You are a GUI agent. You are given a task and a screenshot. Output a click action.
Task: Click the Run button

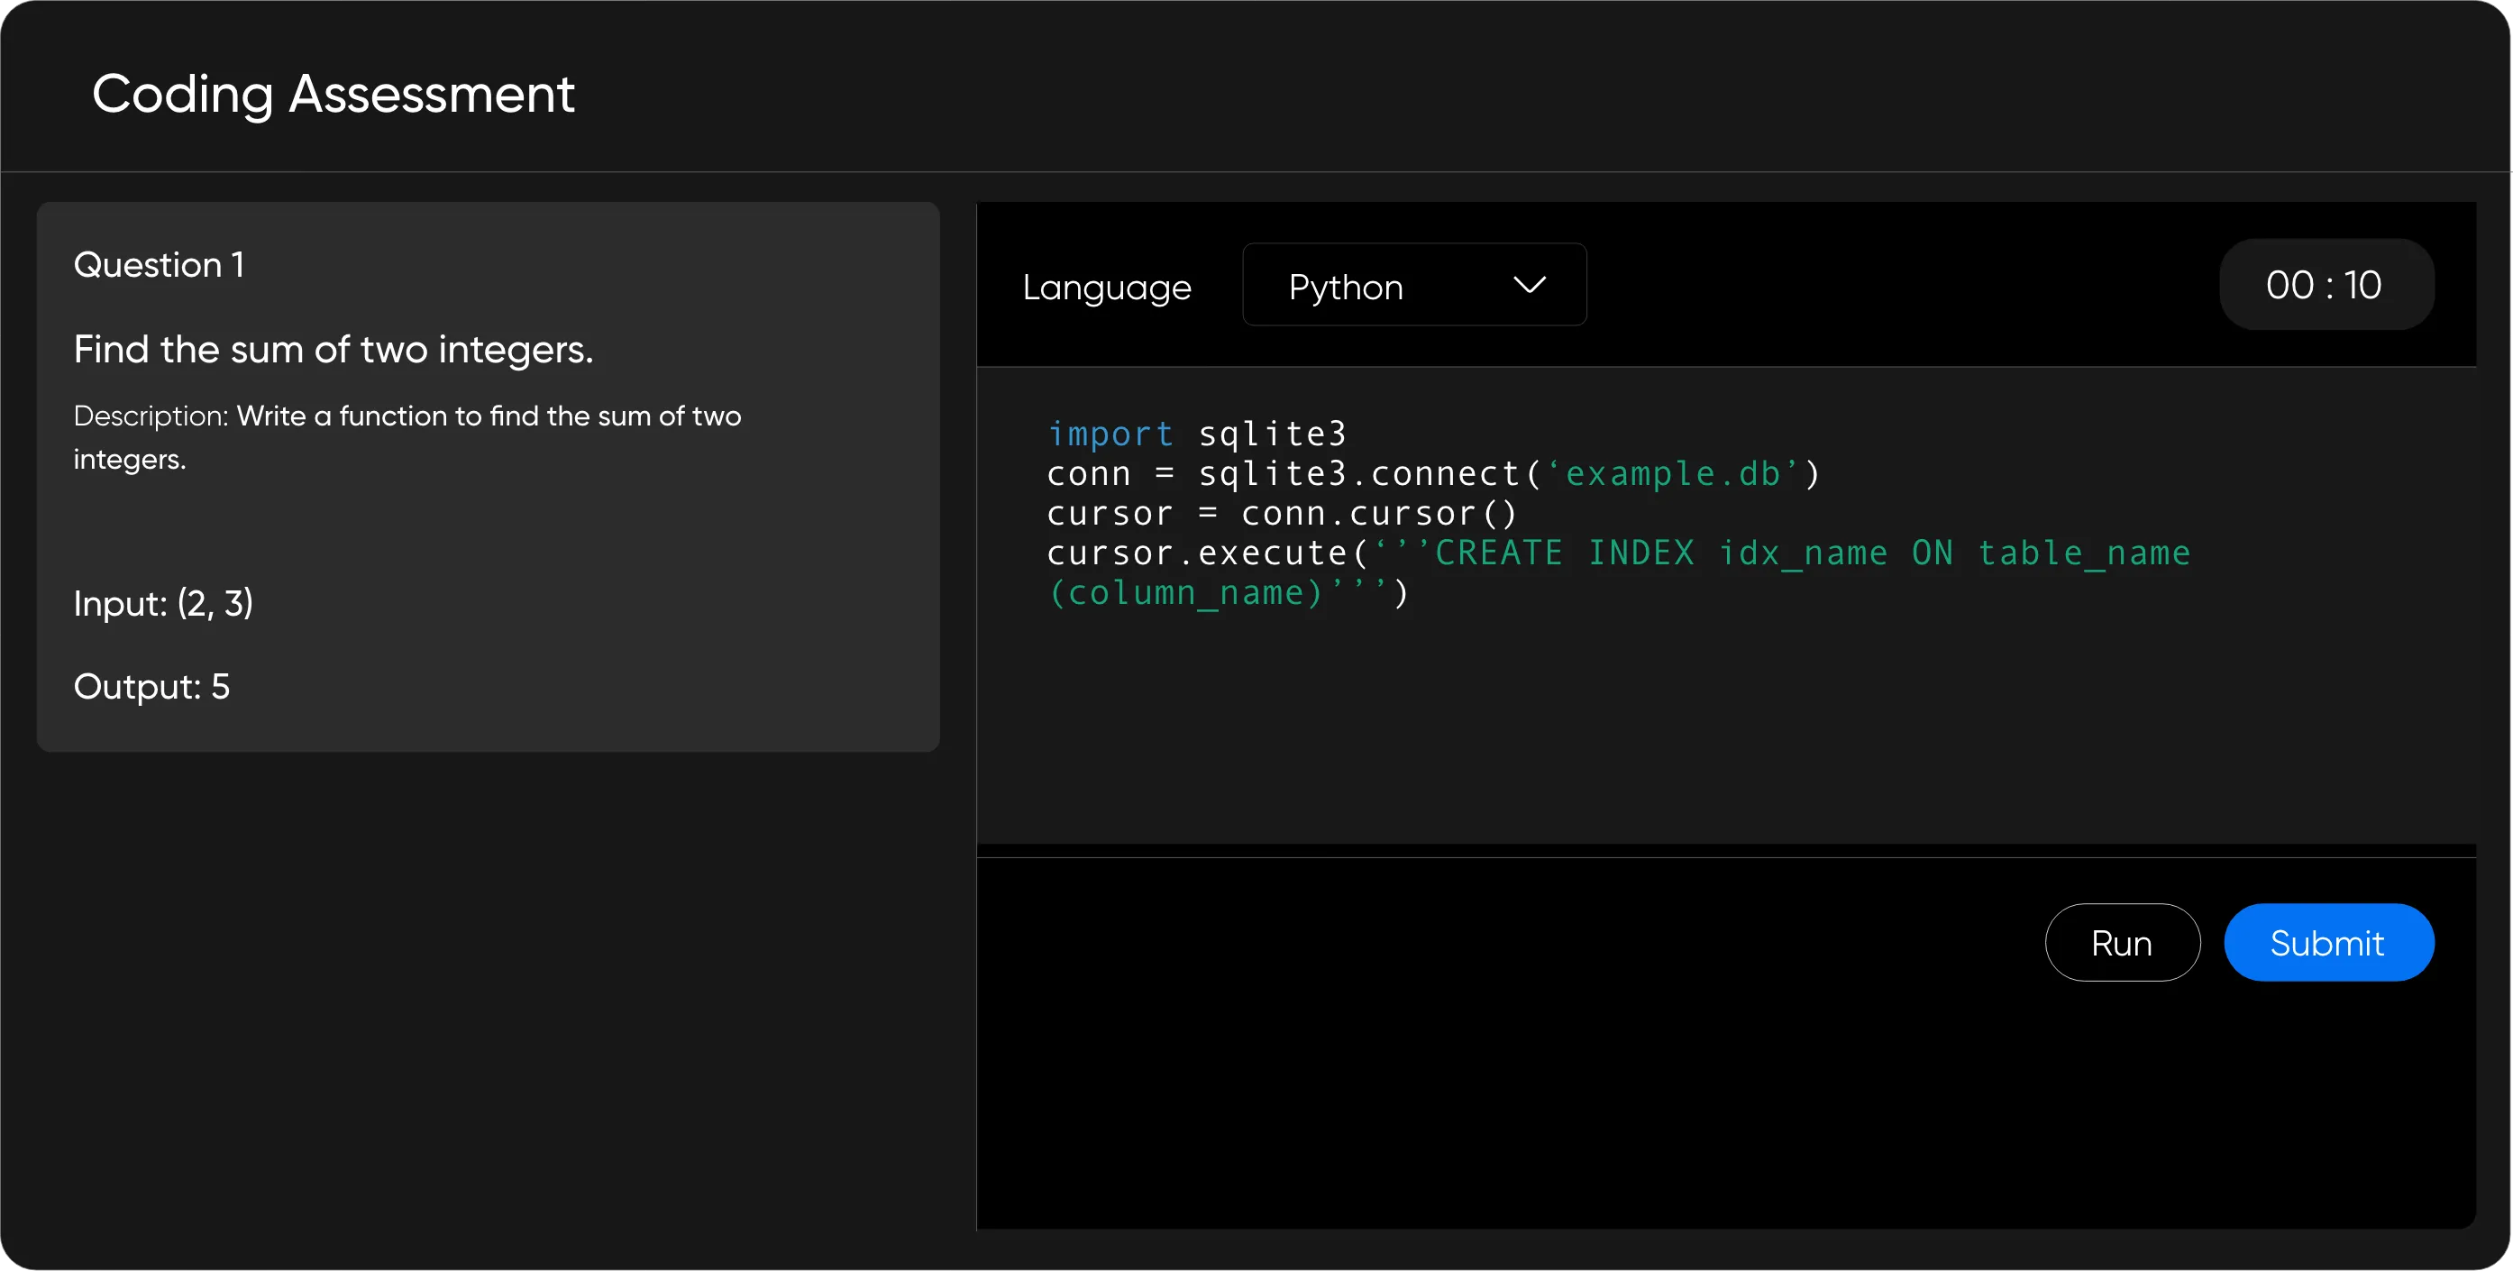(2122, 941)
